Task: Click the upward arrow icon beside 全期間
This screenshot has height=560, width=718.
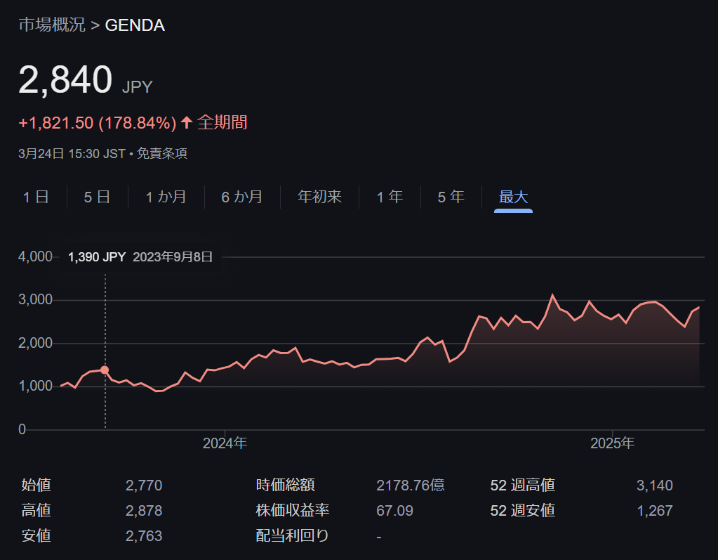Action: click(x=187, y=122)
